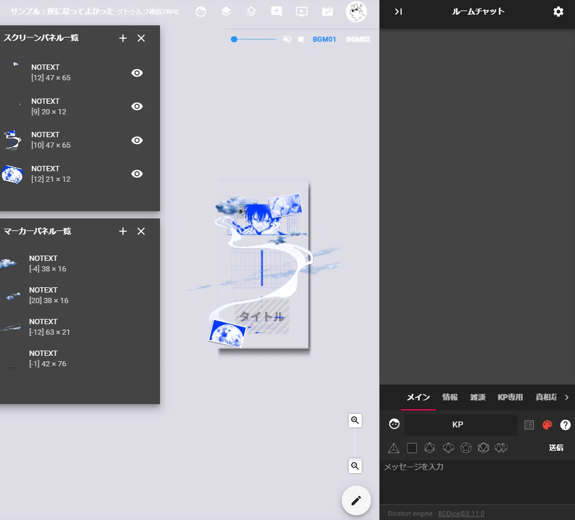
Task: Add a new marker panel with plus
Action: [x=123, y=232]
